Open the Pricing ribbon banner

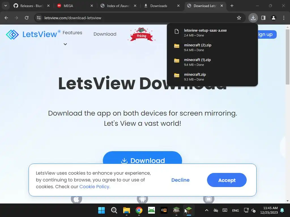(x=142, y=34)
